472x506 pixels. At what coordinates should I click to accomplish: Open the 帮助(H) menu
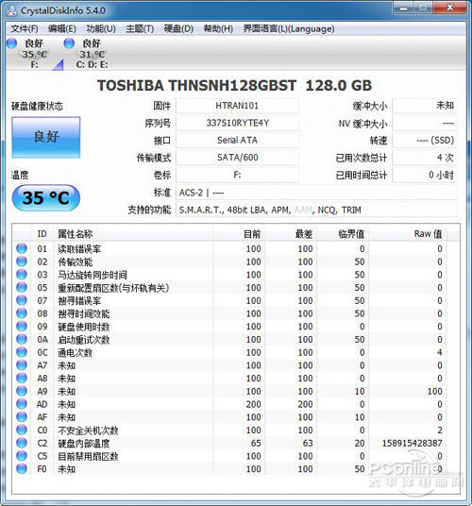coord(218,28)
